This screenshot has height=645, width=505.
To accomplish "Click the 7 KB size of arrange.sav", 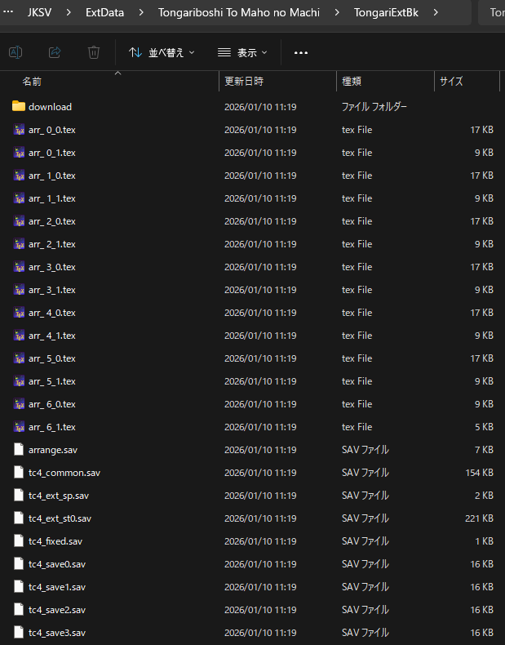I will point(484,450).
